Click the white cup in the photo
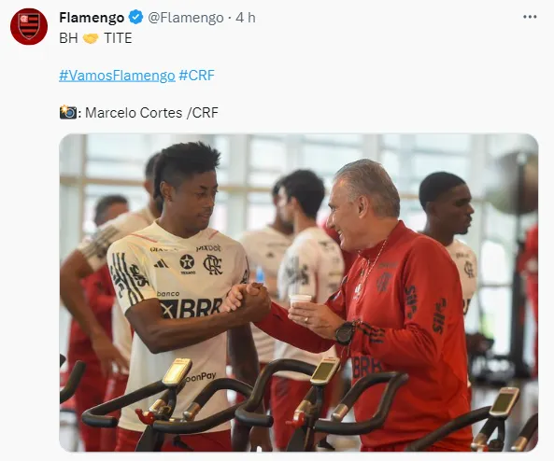This screenshot has height=461, width=554. pos(300,300)
